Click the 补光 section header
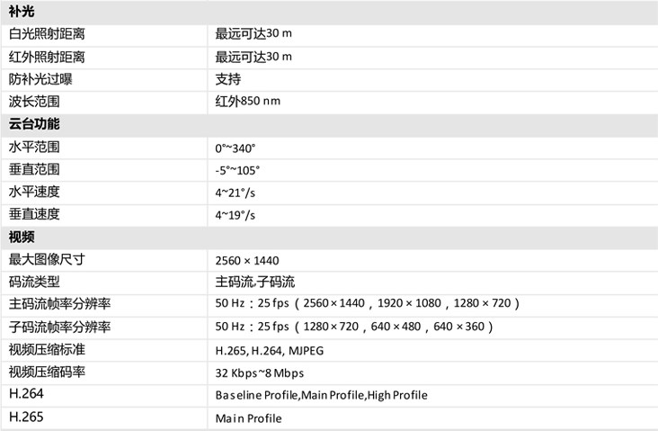The image size is (658, 431). (x=22, y=12)
